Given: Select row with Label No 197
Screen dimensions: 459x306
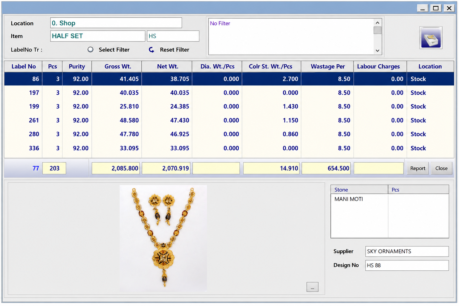Looking at the screenshot, I should 229,93.
